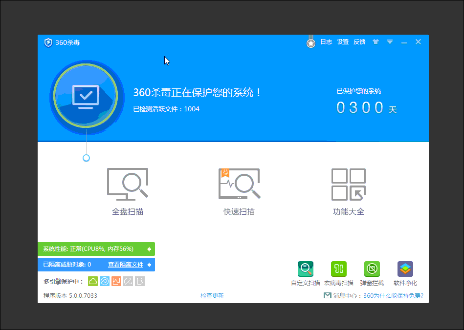Click 程序版本 5.0.0.7033 text
This screenshot has width=464, height=330.
[70, 296]
